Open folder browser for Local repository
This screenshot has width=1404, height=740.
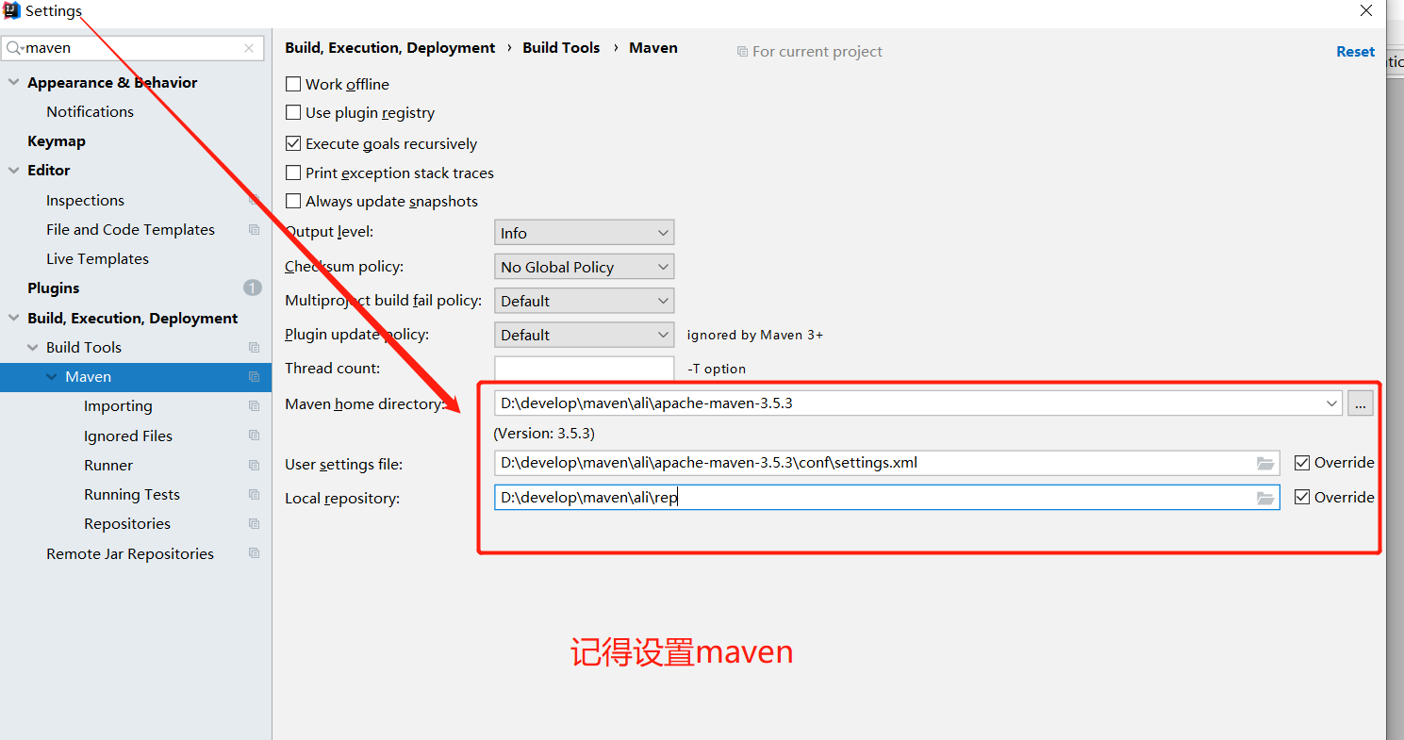pyautogui.click(x=1265, y=498)
